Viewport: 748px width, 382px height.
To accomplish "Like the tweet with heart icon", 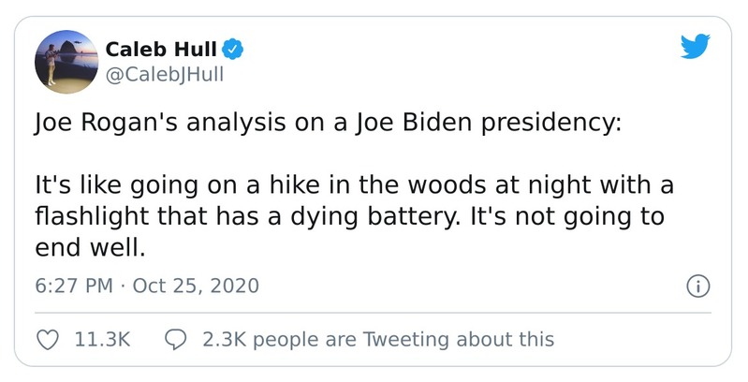I will pyautogui.click(x=48, y=339).
